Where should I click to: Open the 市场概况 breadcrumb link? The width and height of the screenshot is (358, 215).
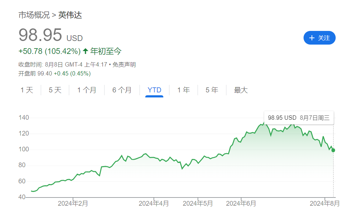click(x=34, y=15)
